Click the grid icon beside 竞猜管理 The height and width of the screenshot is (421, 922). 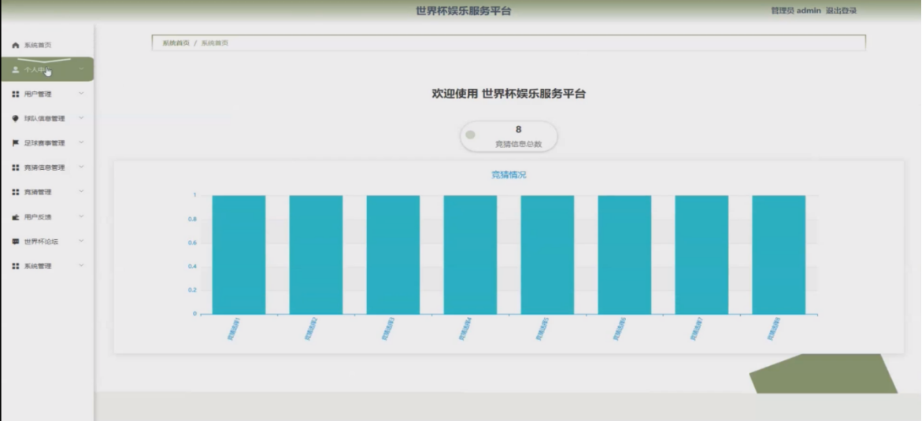click(16, 192)
